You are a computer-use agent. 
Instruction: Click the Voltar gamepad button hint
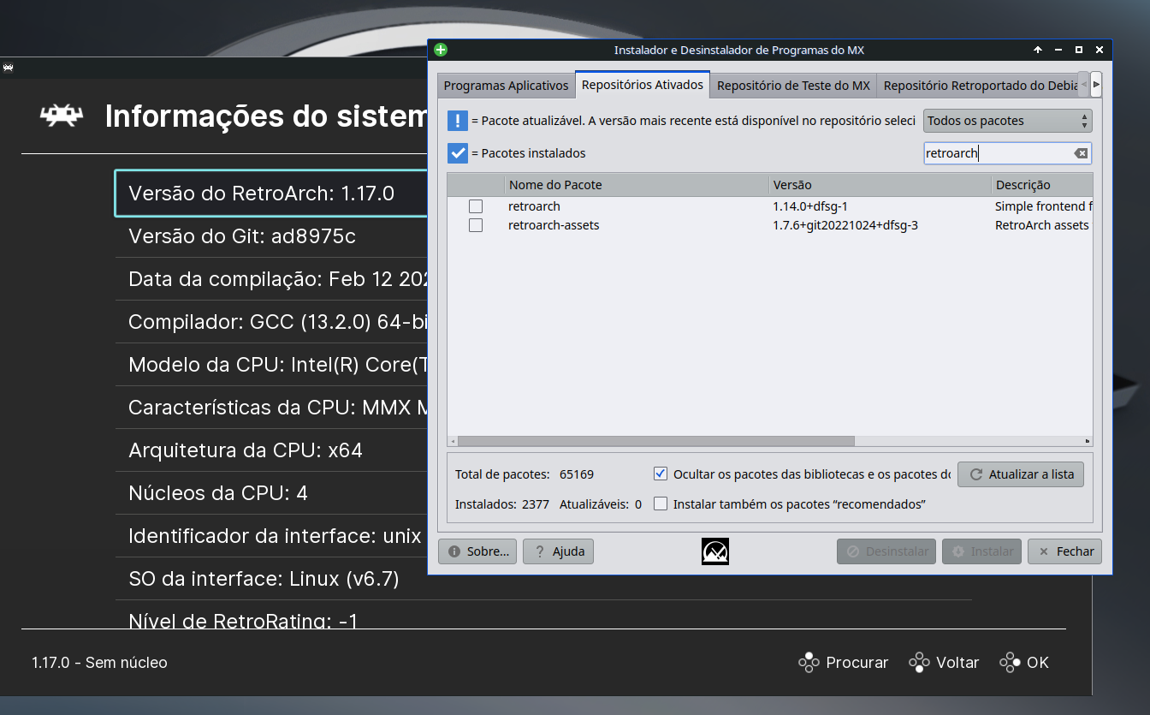(944, 663)
